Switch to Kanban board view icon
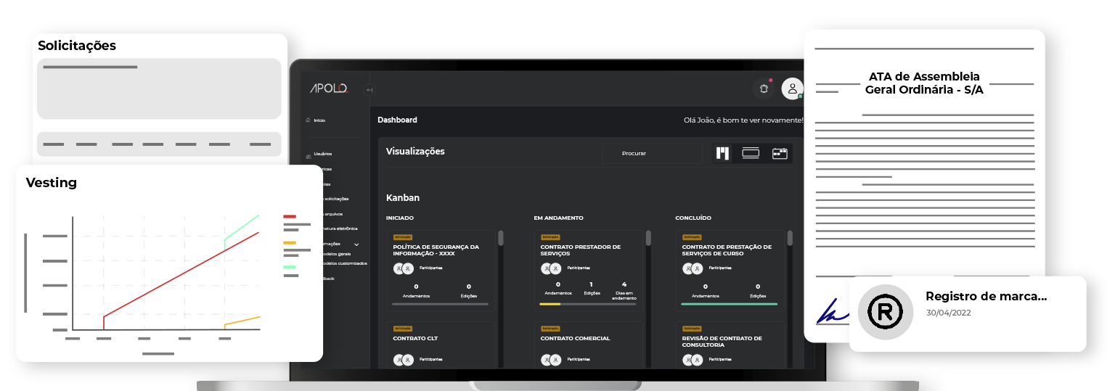Screen dimensions: 1115x391 (x=722, y=153)
